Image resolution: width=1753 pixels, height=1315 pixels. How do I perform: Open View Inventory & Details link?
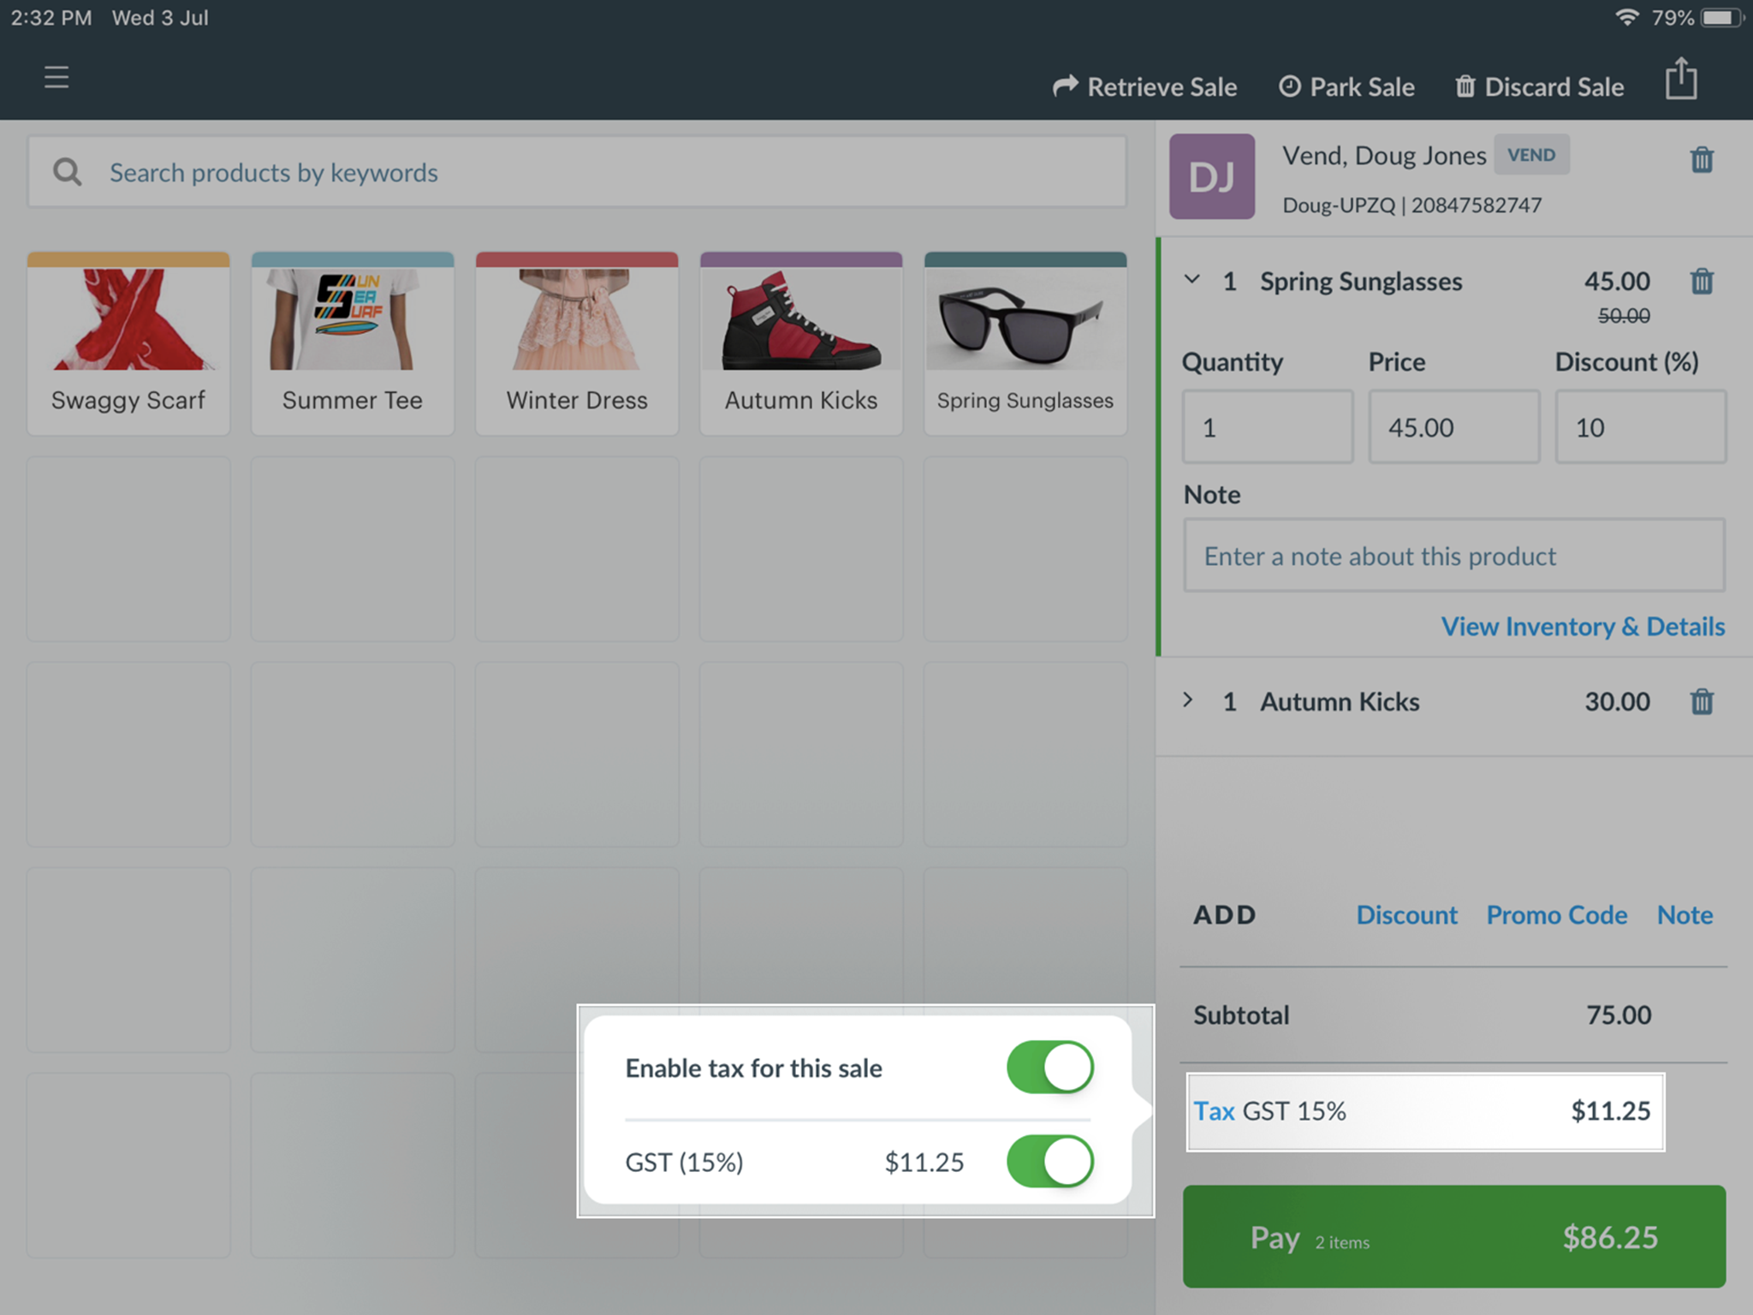(1582, 627)
